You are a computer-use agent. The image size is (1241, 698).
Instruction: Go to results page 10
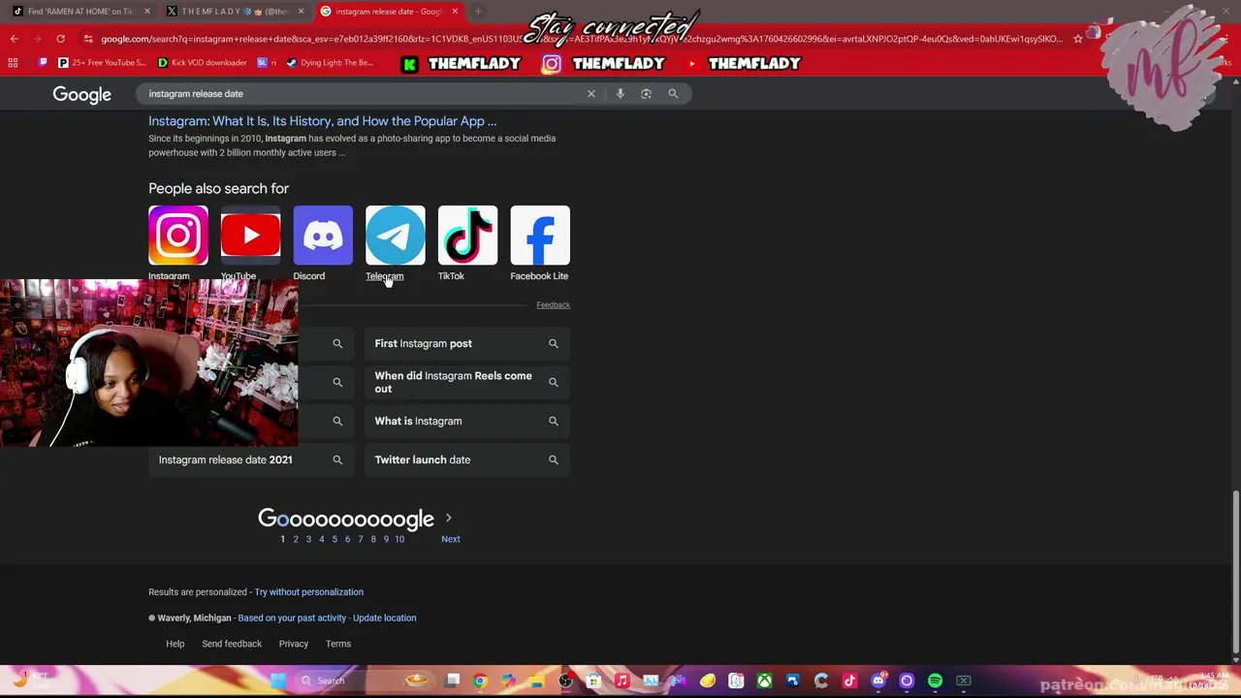399,539
